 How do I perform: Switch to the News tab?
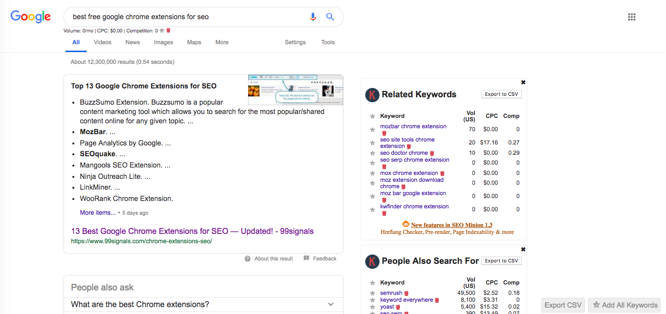(x=132, y=42)
